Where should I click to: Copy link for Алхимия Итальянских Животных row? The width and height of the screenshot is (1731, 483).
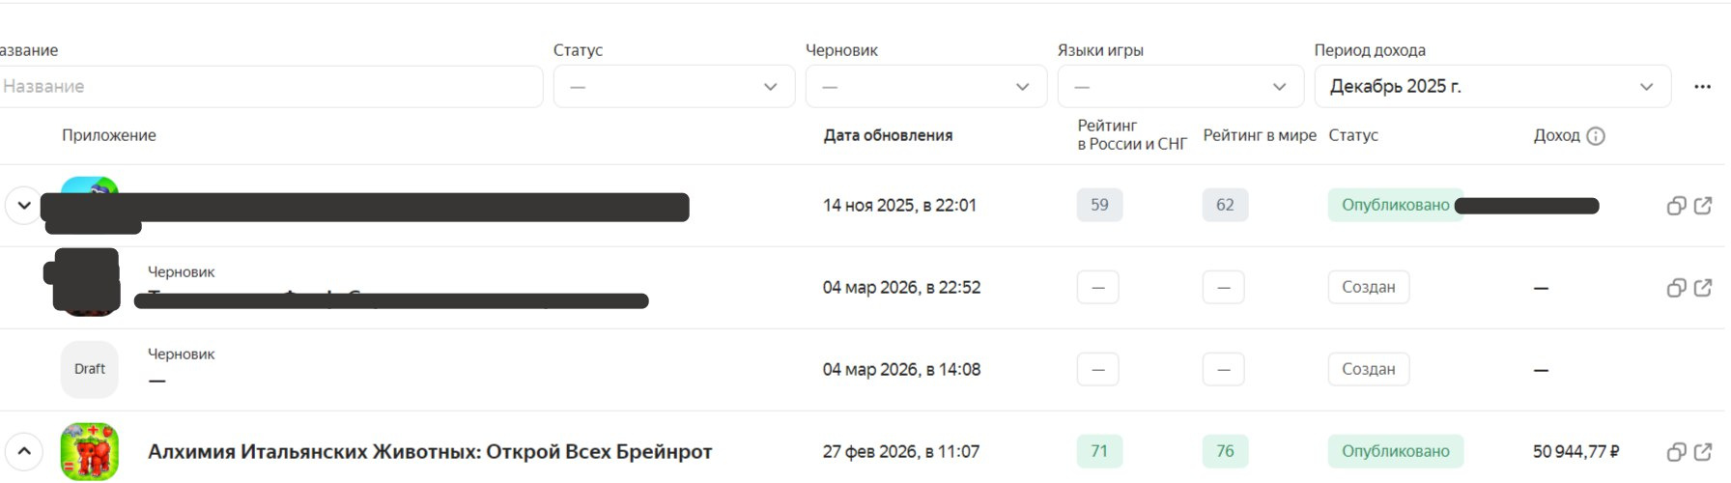[1676, 452]
